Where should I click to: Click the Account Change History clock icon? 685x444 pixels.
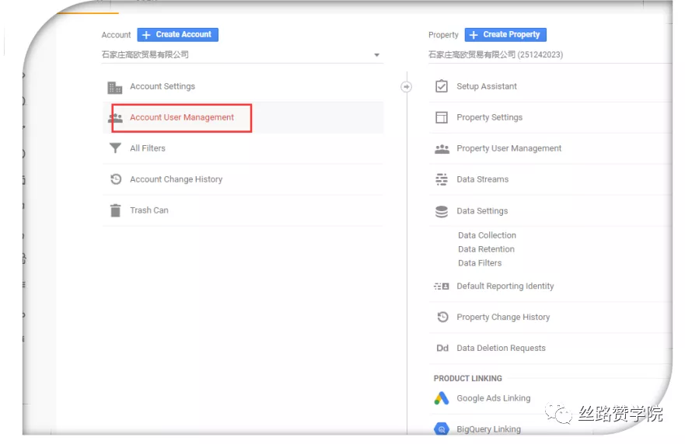pyautogui.click(x=116, y=179)
